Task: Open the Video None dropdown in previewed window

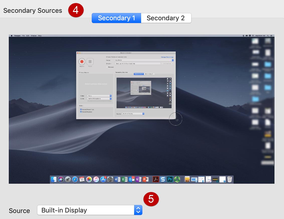Action: 100,96
